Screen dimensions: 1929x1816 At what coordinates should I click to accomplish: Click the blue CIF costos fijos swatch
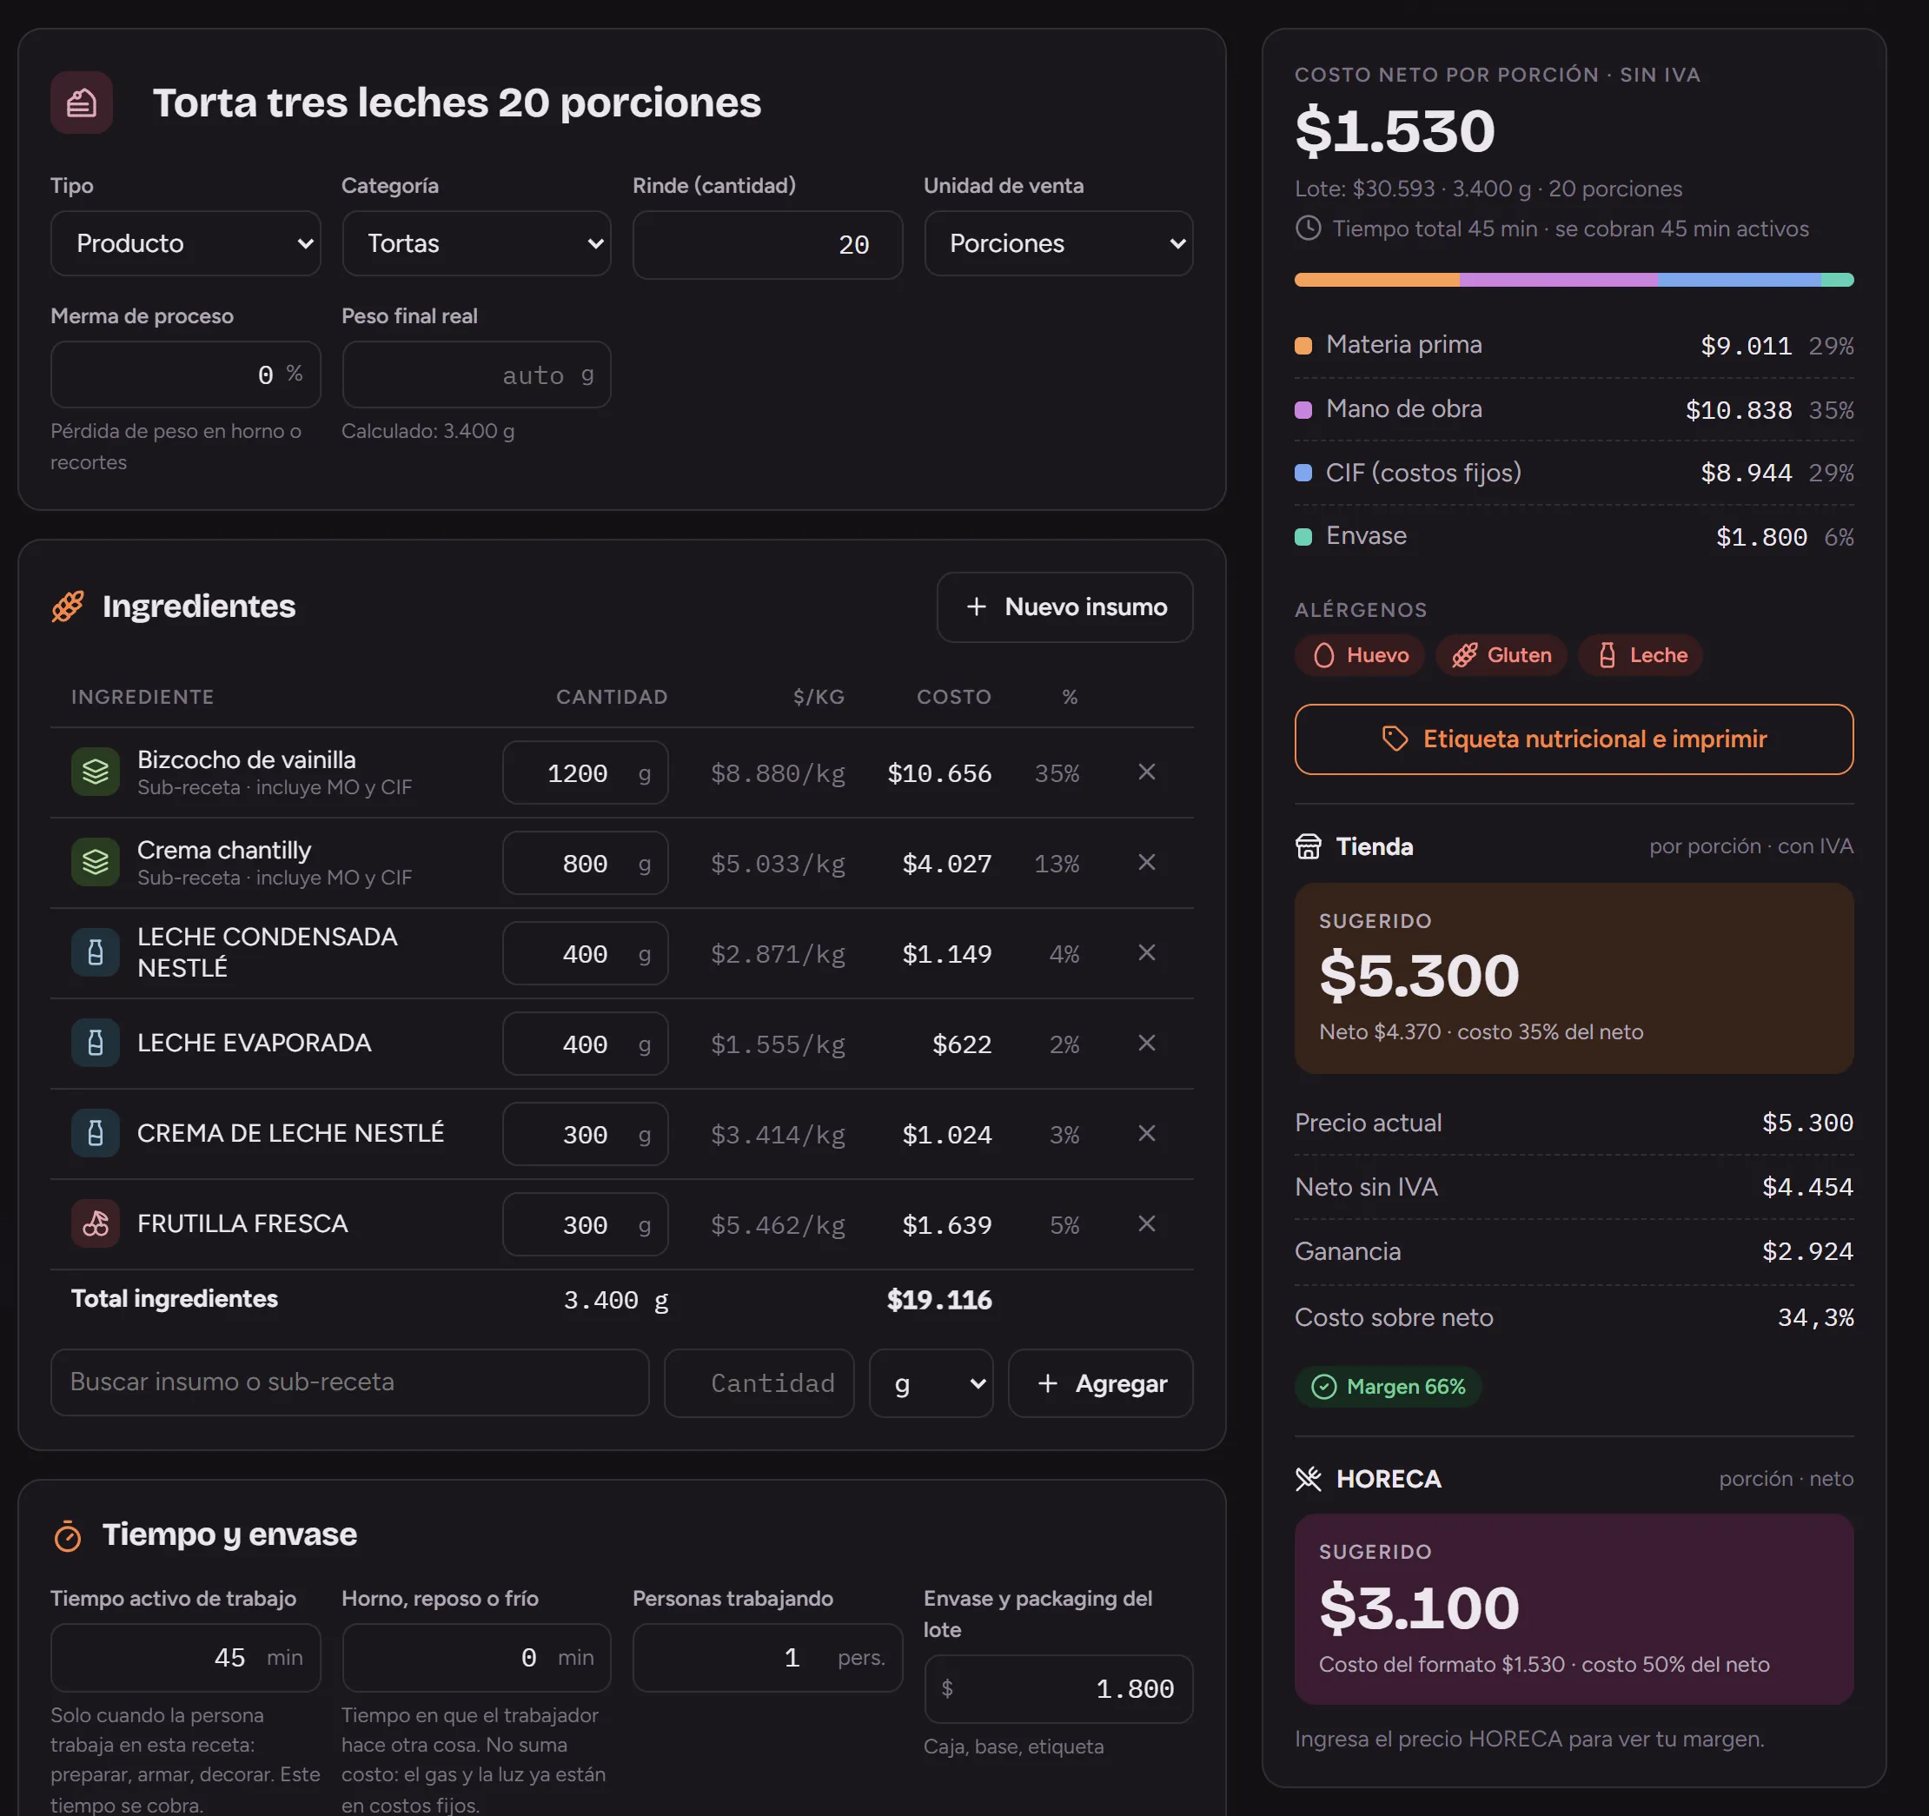click(1303, 473)
